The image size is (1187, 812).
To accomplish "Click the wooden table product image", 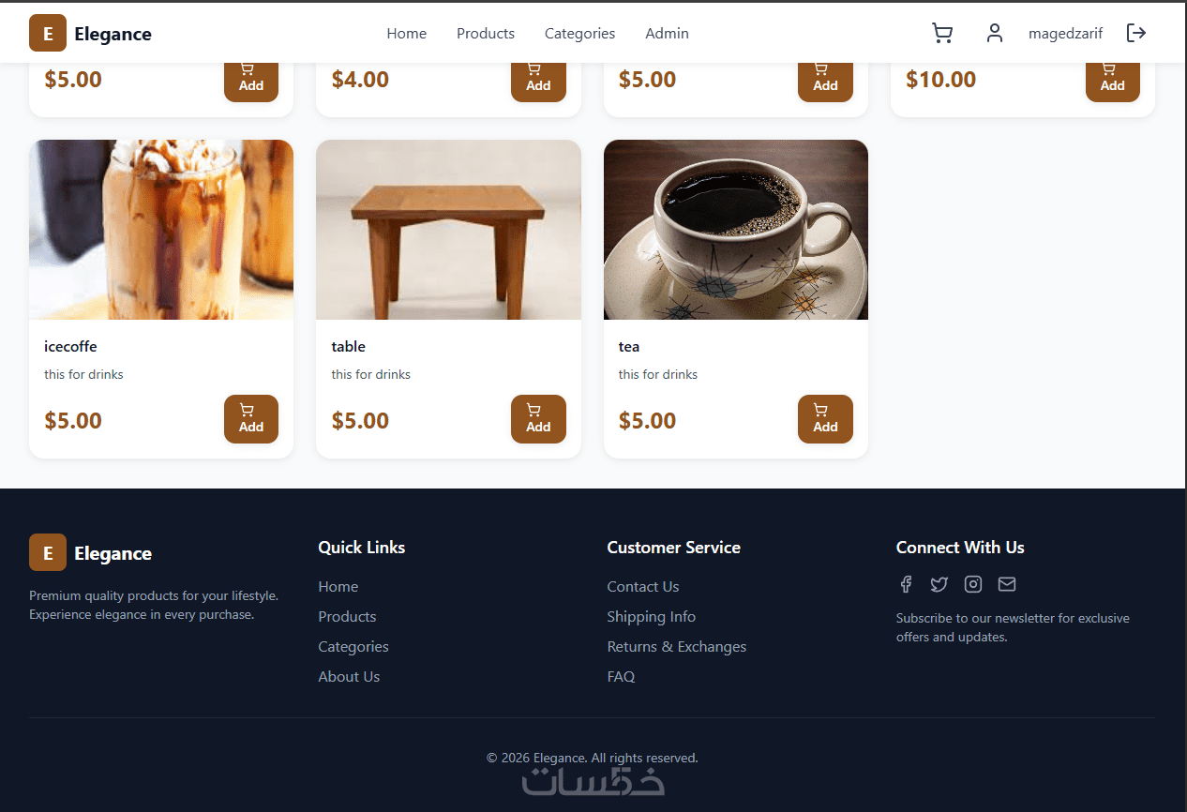I will tap(448, 230).
